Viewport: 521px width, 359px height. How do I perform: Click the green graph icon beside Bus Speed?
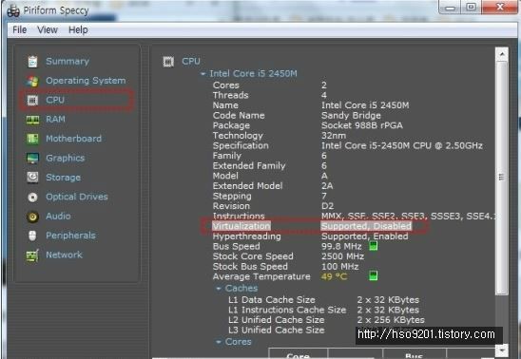(x=373, y=246)
